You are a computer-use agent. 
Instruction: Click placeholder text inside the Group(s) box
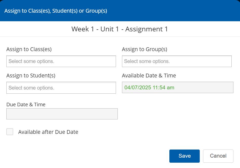147,61
